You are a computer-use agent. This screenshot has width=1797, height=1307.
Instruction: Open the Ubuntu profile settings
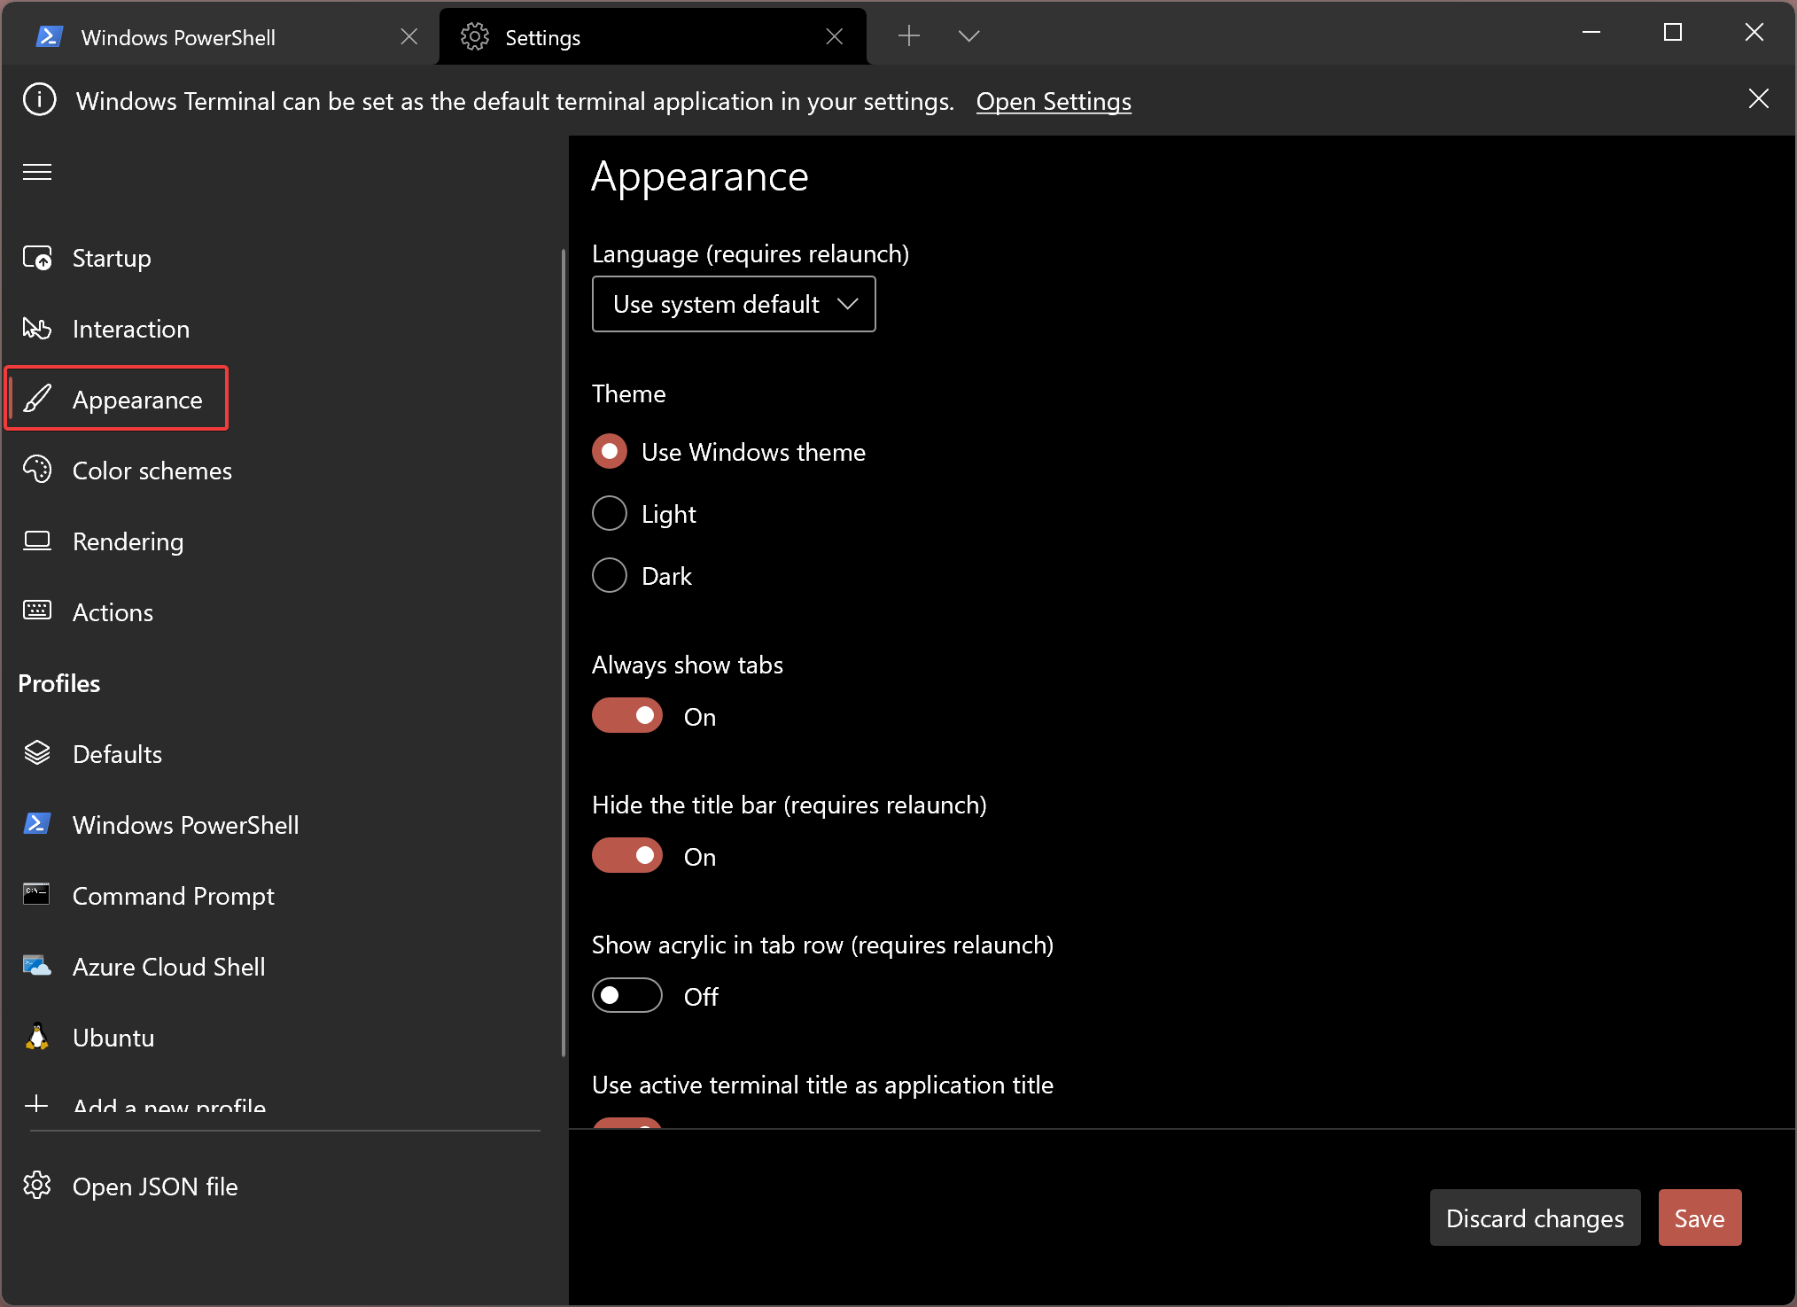282,1038
